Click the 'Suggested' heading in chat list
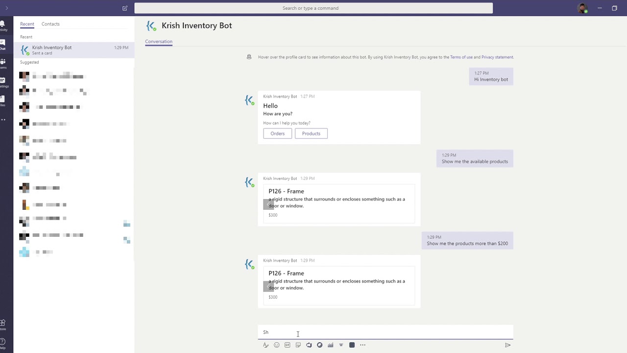 29,62
